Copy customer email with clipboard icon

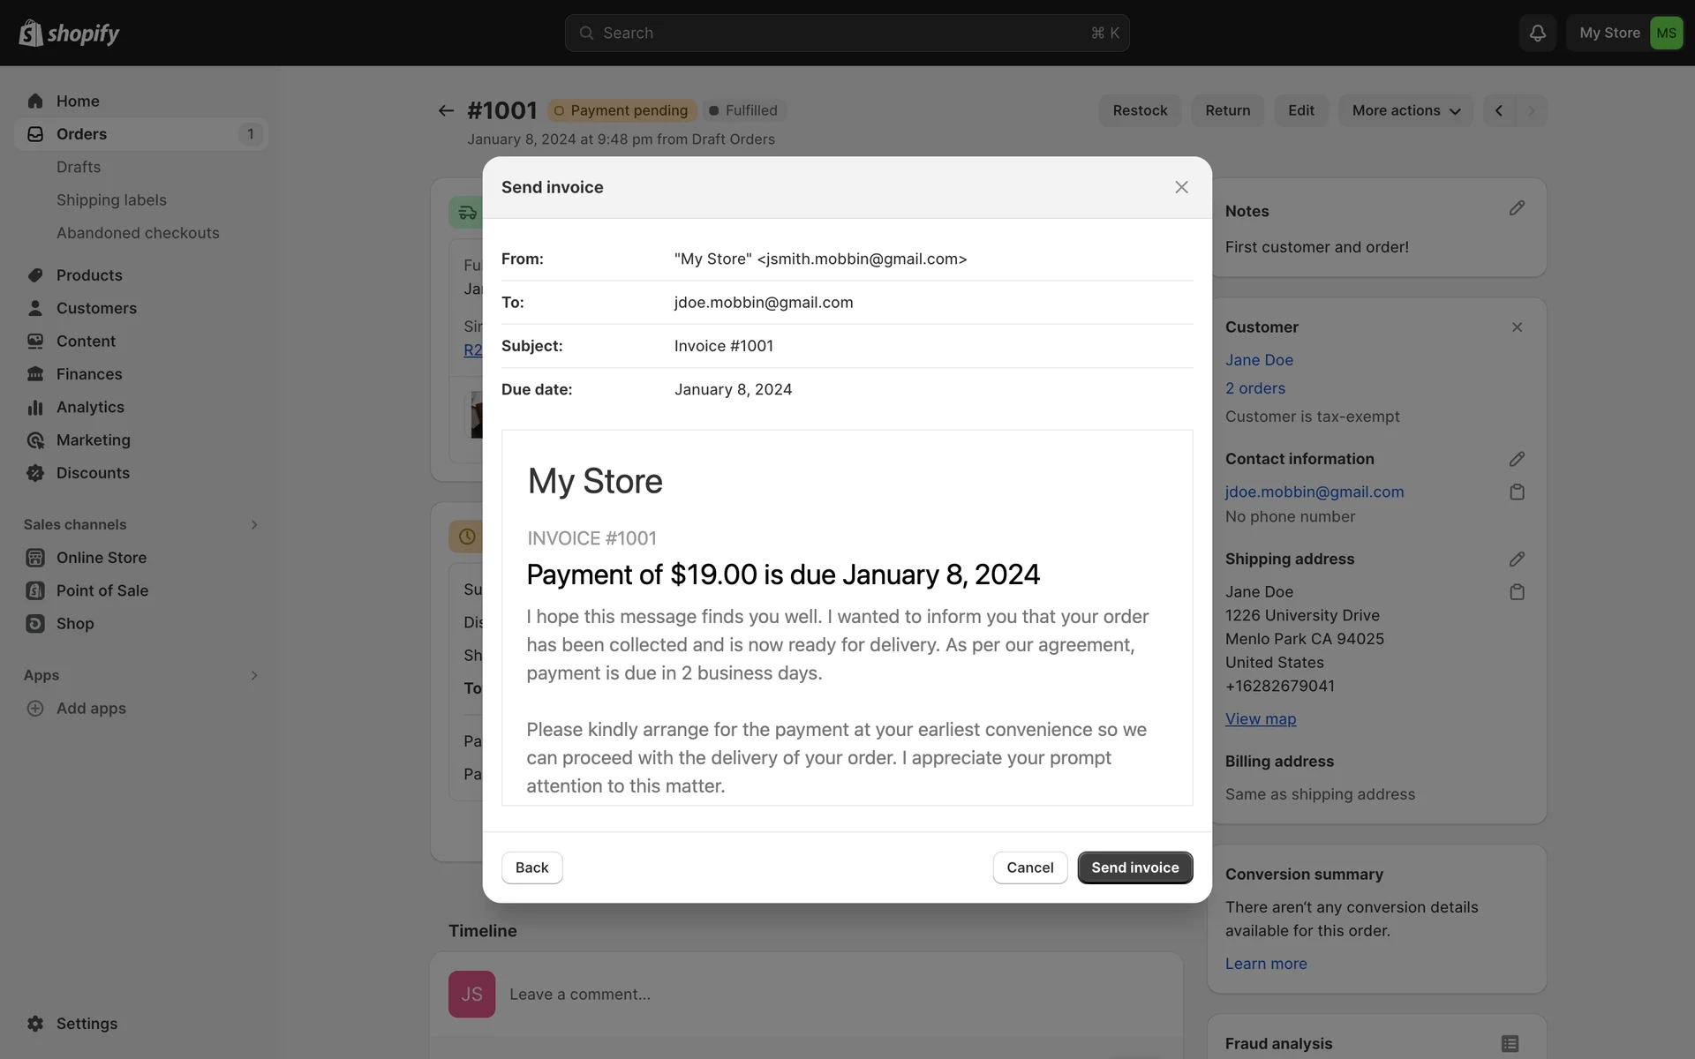(1517, 492)
